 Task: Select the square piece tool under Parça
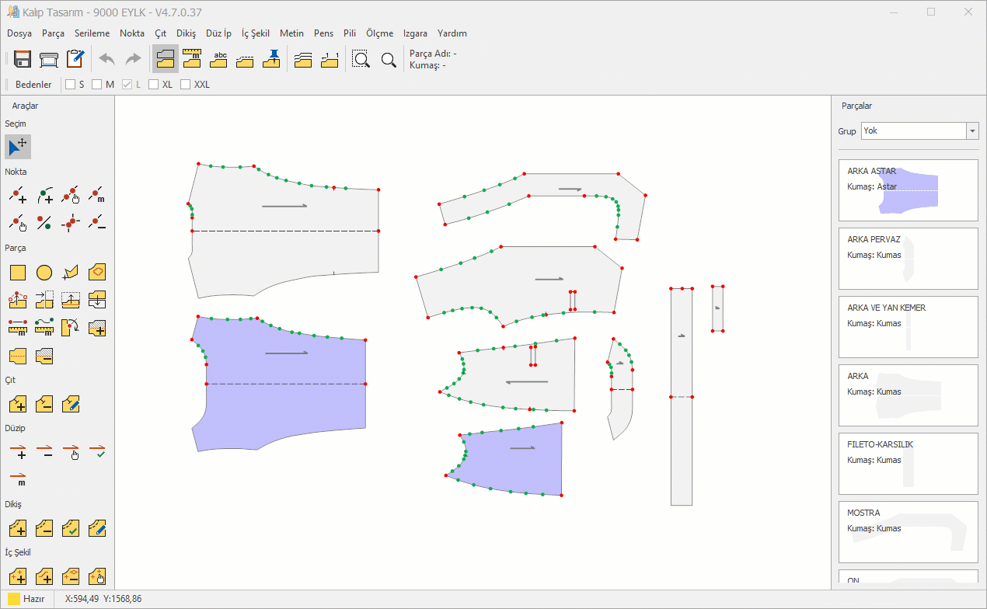[x=18, y=273]
